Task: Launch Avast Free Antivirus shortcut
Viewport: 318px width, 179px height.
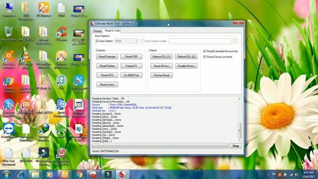Action: (9, 60)
